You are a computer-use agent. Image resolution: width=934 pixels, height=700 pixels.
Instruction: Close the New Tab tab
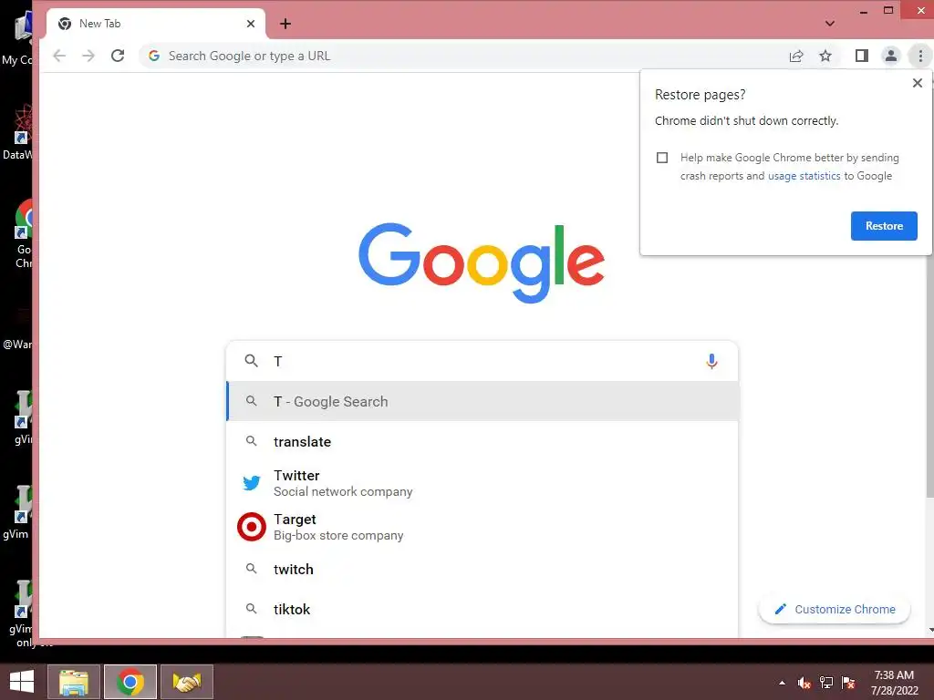point(251,24)
